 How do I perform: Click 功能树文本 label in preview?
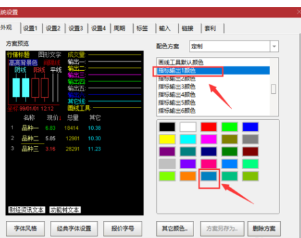click(x=65, y=210)
